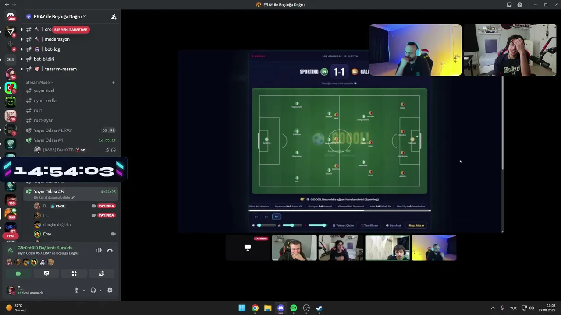The height and width of the screenshot is (315, 561).
Task: Join Yayın Odası #1 voice channel
Action: coord(70,140)
